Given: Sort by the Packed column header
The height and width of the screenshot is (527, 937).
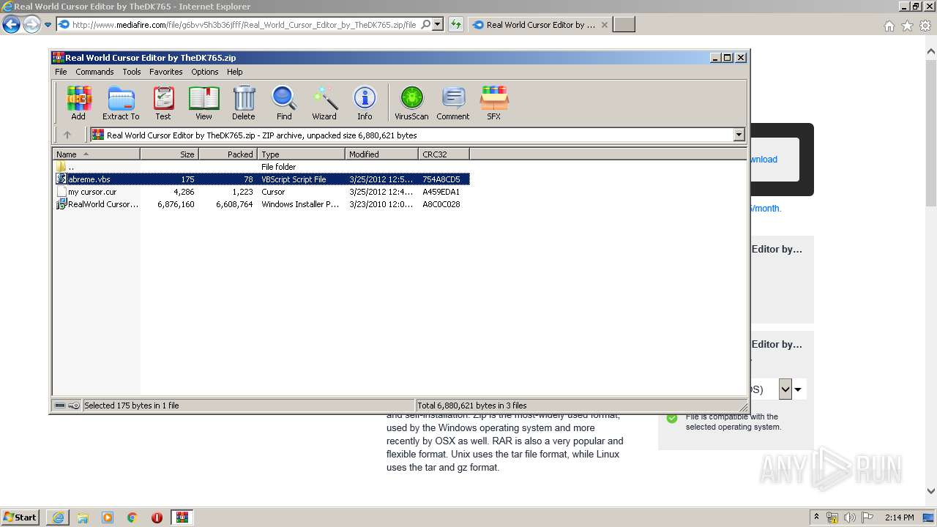Looking at the screenshot, I should click(x=228, y=154).
